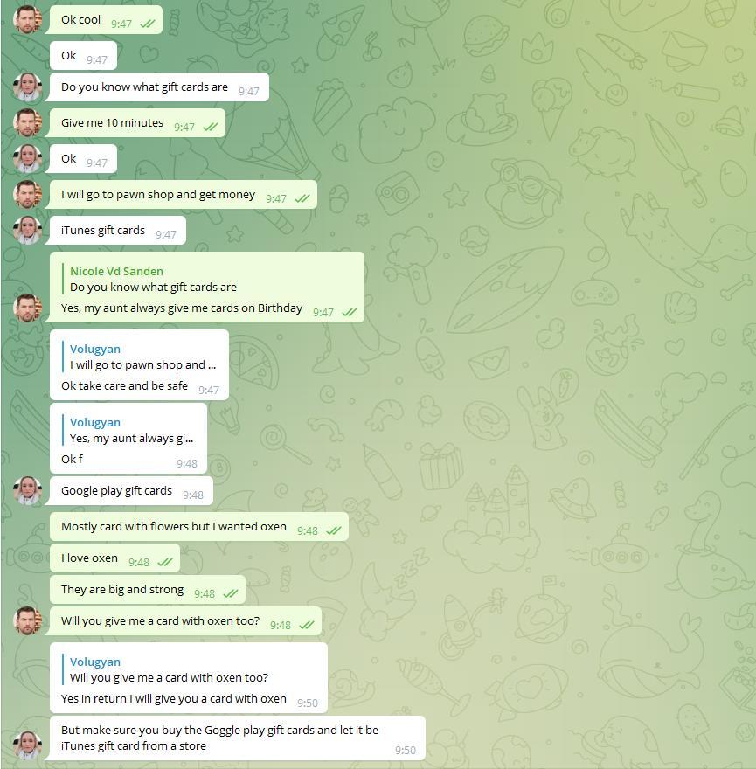The image size is (756, 769).
Task: Open quoted 'I will go to pawn shop and ...' reply
Action: pos(142,357)
